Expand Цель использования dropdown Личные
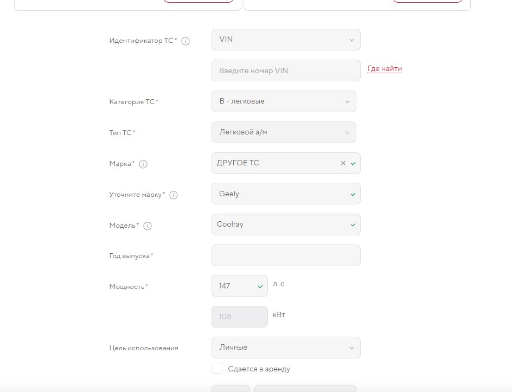The height and width of the screenshot is (392, 512). coord(286,348)
